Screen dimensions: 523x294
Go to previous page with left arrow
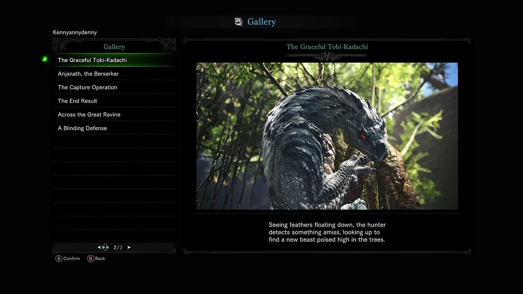[99, 247]
